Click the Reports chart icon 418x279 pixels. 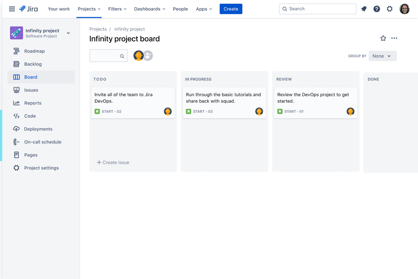(16, 103)
